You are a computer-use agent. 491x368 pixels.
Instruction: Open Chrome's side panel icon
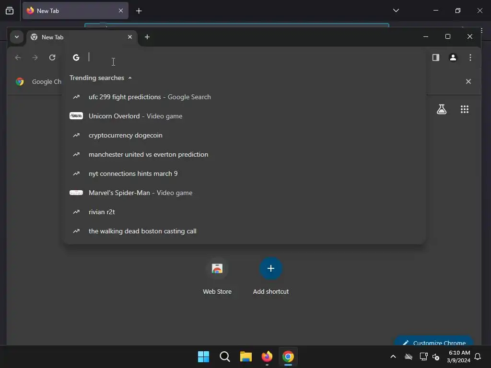point(435,57)
